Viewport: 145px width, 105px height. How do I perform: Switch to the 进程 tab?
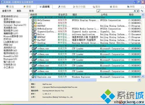pyautogui.click(x=27, y=7)
